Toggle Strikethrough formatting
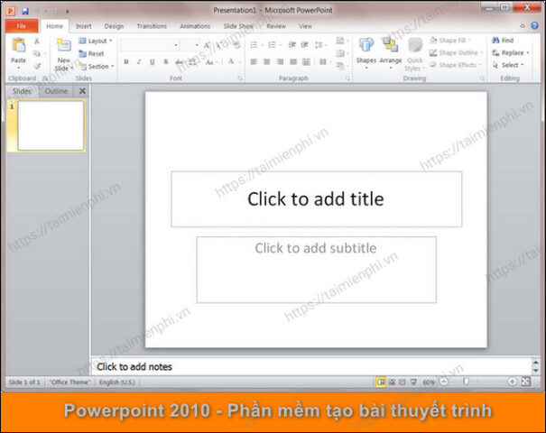Image resolution: width=546 pixels, height=433 pixels. point(179,62)
